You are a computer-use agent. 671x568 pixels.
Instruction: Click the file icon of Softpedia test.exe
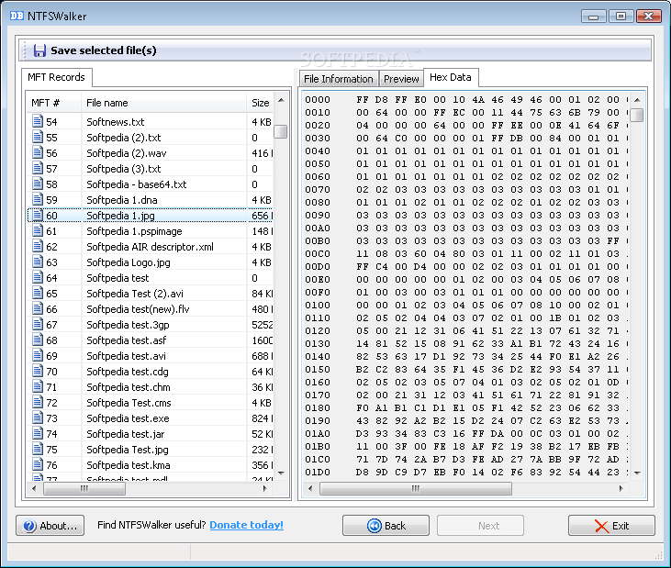point(38,418)
